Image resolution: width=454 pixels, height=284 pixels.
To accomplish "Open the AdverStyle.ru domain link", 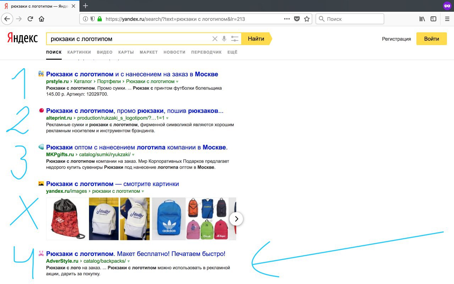I will point(62,261).
